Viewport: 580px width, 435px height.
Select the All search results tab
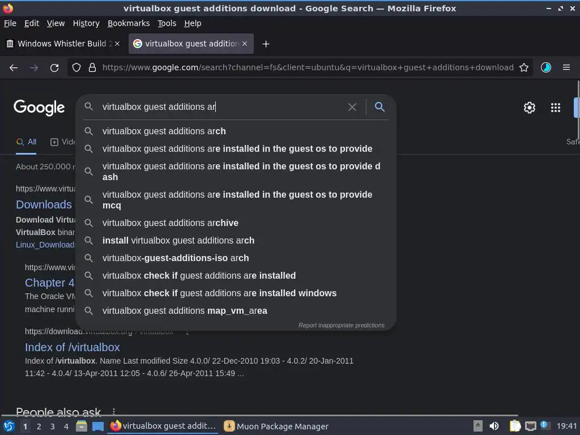tap(26, 142)
